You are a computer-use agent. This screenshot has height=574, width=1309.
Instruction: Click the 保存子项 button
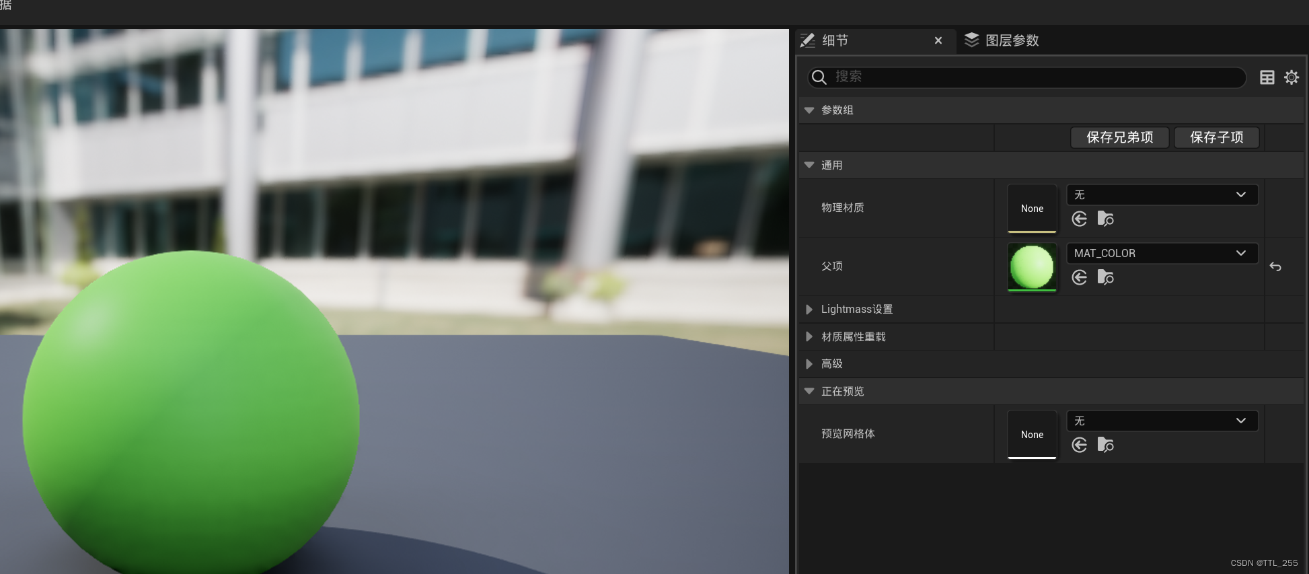coord(1217,137)
